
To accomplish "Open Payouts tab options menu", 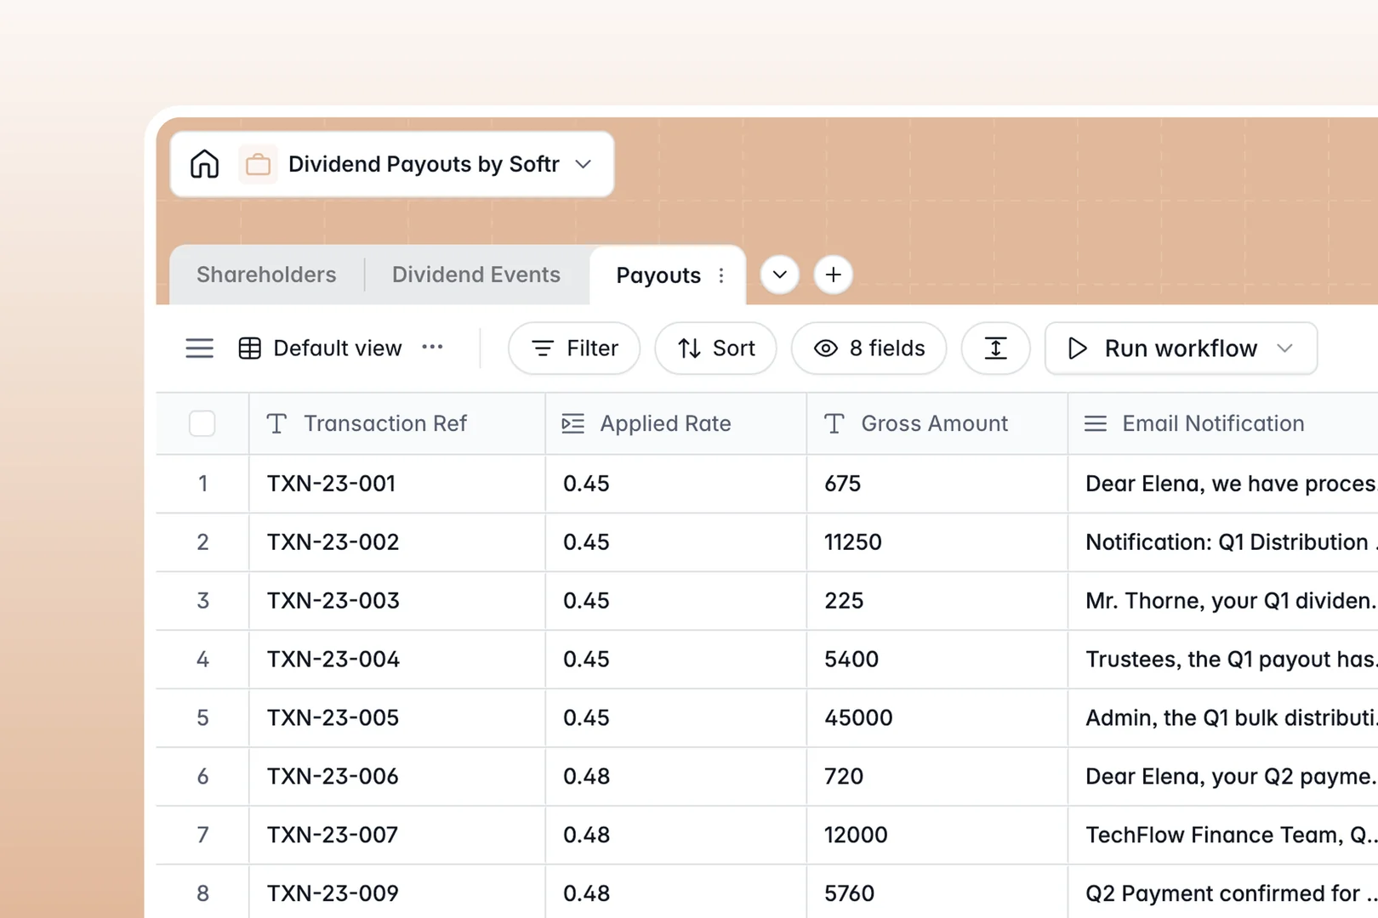I will (x=721, y=275).
